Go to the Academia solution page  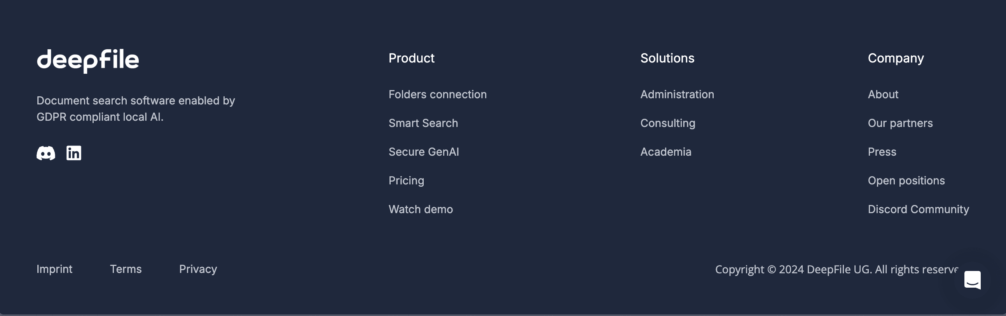tap(665, 152)
